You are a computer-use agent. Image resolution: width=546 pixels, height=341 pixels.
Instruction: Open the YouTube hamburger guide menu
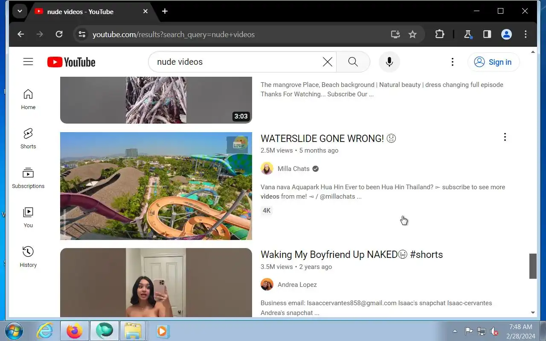(x=28, y=62)
